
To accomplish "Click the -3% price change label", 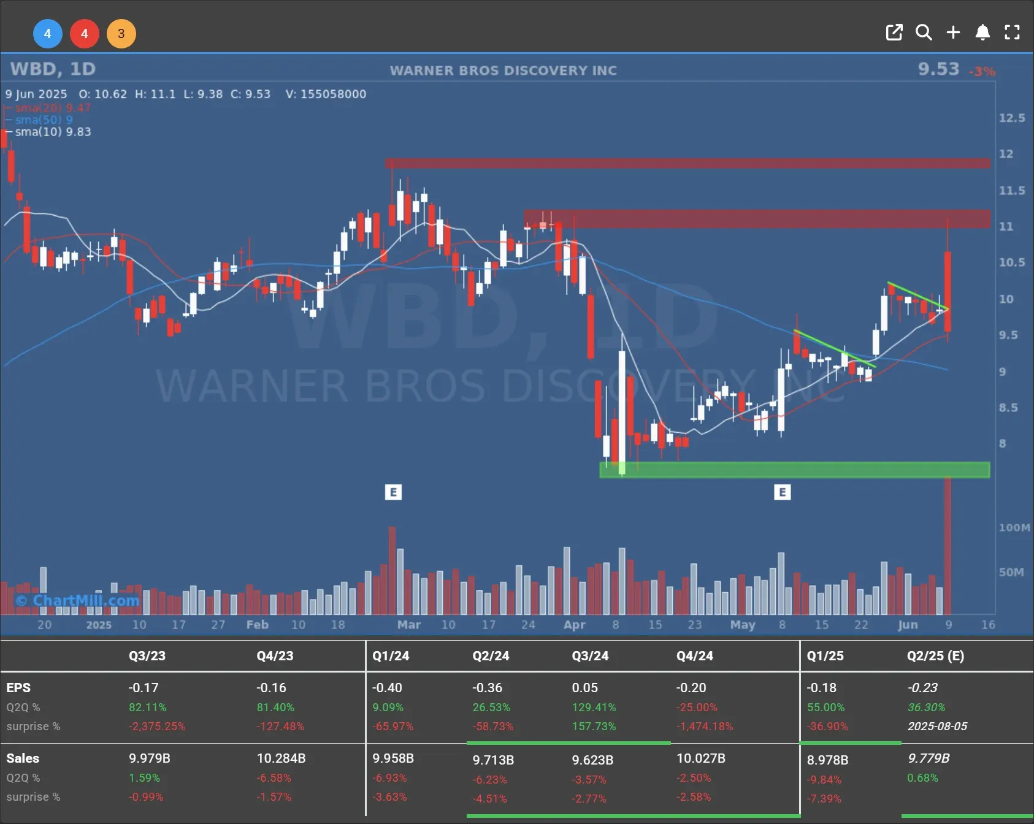I will tap(981, 72).
